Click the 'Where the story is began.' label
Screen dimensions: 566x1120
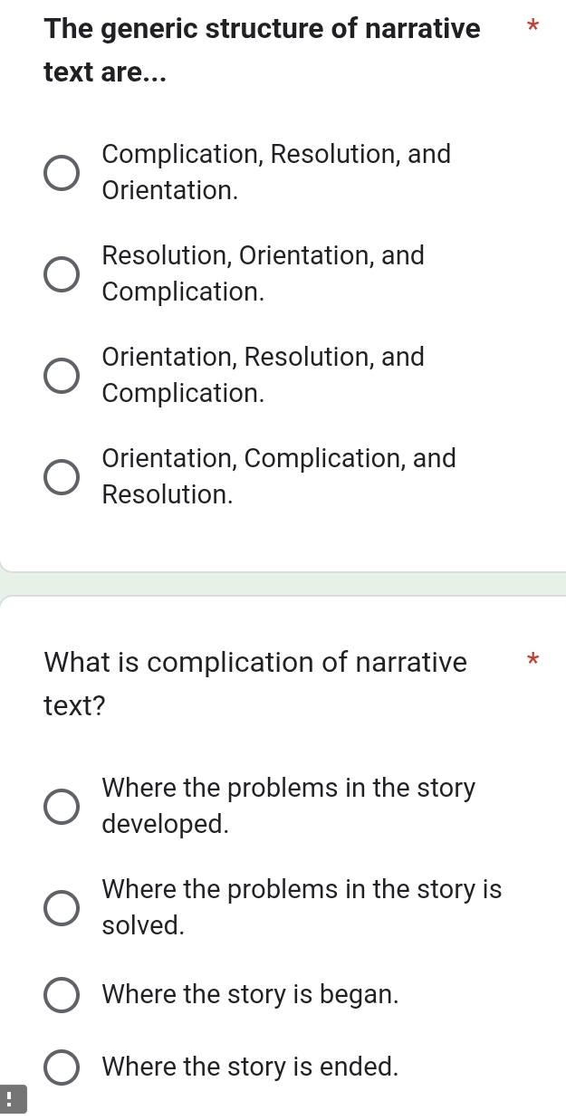point(250,994)
